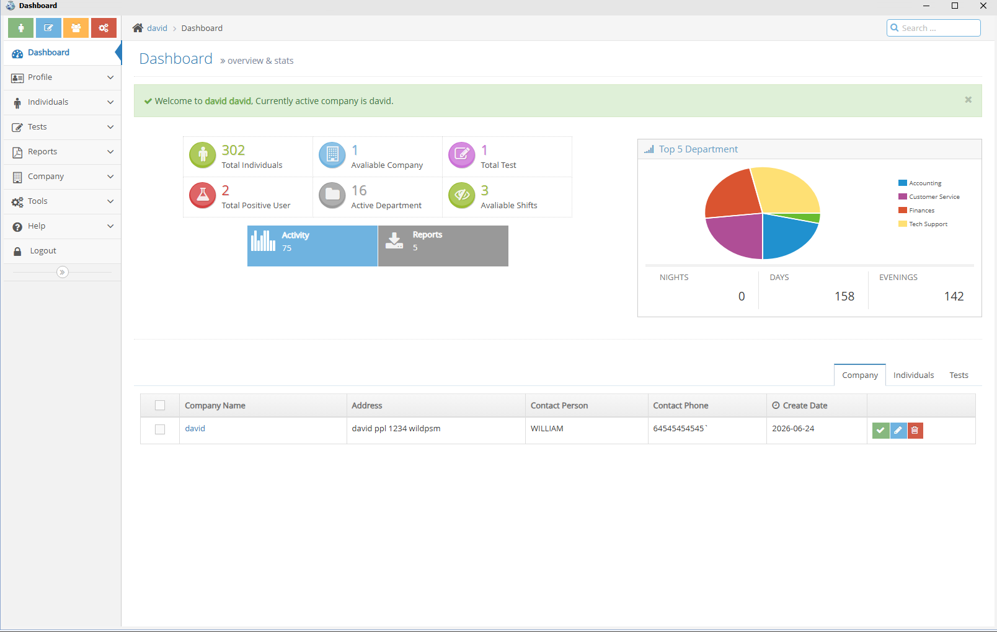The height and width of the screenshot is (632, 997).
Task: Click the create date 2026-06-24
Action: click(x=793, y=428)
